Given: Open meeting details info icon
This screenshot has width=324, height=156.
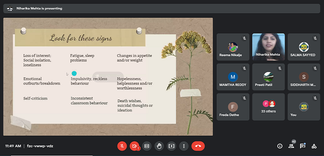Looking at the screenshot, I should 279,146.
